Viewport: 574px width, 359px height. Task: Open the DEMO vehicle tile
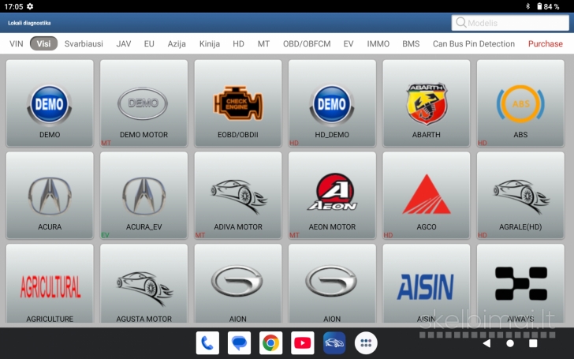[x=50, y=104]
